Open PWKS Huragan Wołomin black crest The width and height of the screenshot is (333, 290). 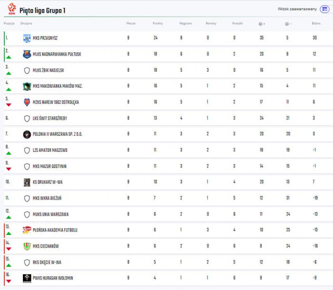point(27,278)
